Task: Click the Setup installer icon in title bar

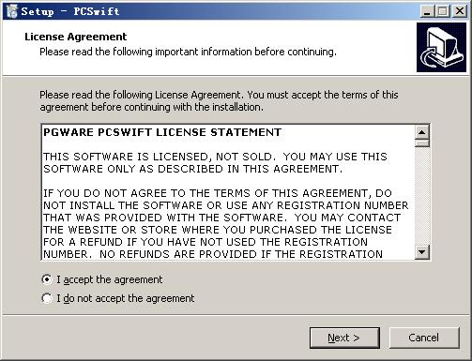Action: point(12,11)
